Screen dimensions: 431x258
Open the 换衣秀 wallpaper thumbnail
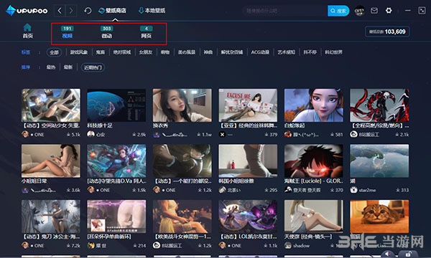tap(182, 105)
